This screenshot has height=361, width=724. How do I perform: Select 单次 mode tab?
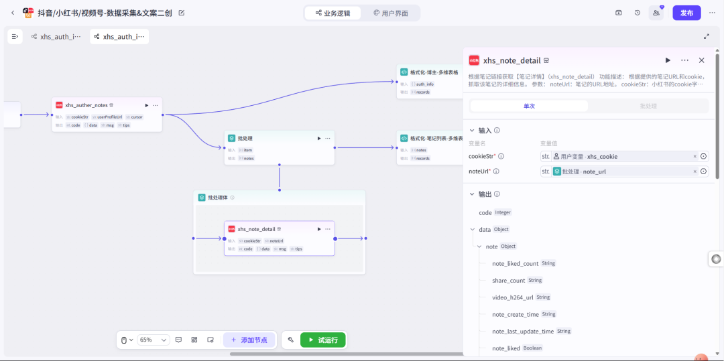coord(529,106)
